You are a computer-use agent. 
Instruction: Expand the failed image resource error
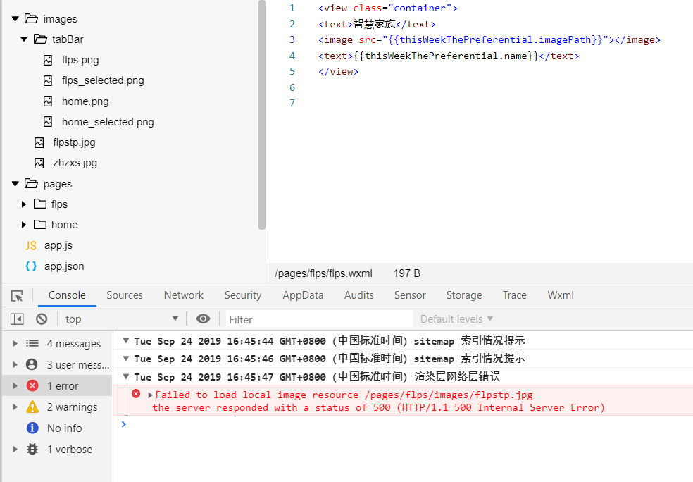[151, 395]
